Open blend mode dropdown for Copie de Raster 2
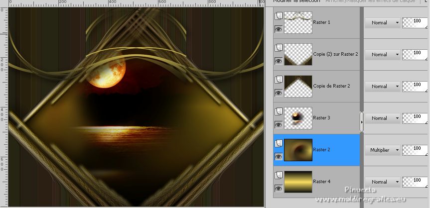This screenshot has height=208, width=430. coord(382,86)
